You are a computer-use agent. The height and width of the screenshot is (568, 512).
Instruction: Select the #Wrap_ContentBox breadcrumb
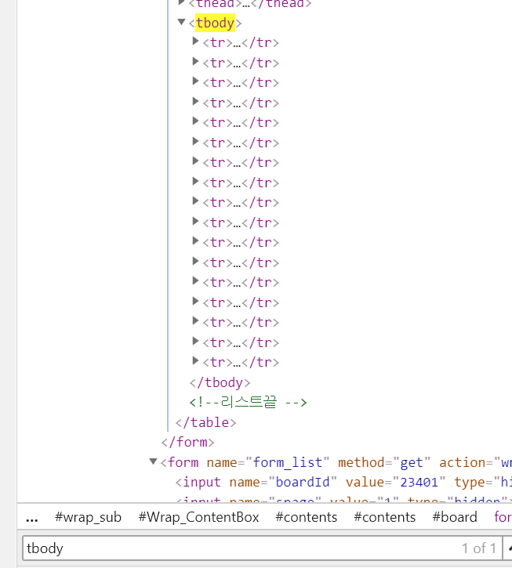(x=198, y=517)
